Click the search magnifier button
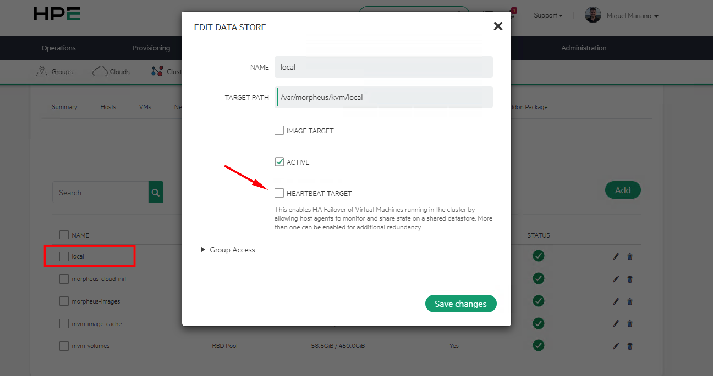 click(x=156, y=193)
